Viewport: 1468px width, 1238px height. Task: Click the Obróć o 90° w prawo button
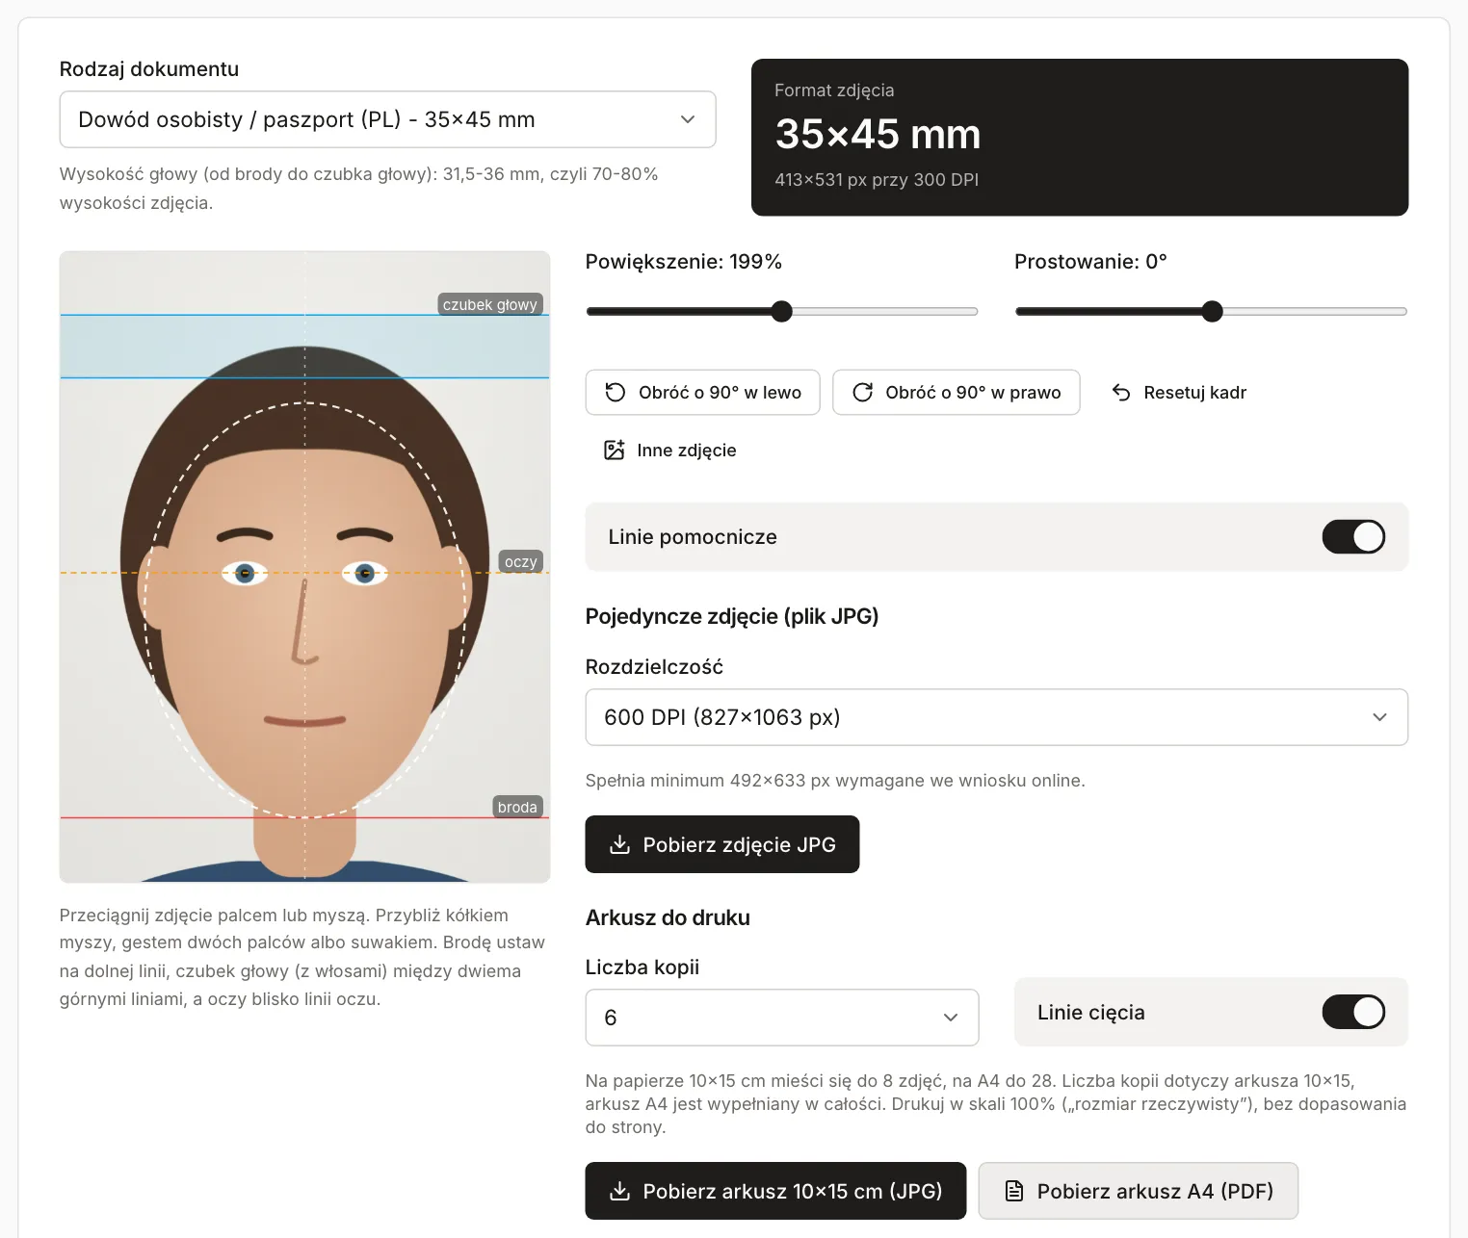click(956, 392)
